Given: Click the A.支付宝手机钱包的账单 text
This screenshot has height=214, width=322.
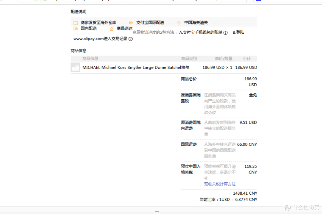Looking at the screenshot, I should point(201,32).
